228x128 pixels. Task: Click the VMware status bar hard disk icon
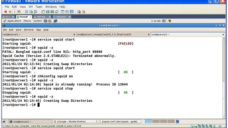click(x=196, y=126)
